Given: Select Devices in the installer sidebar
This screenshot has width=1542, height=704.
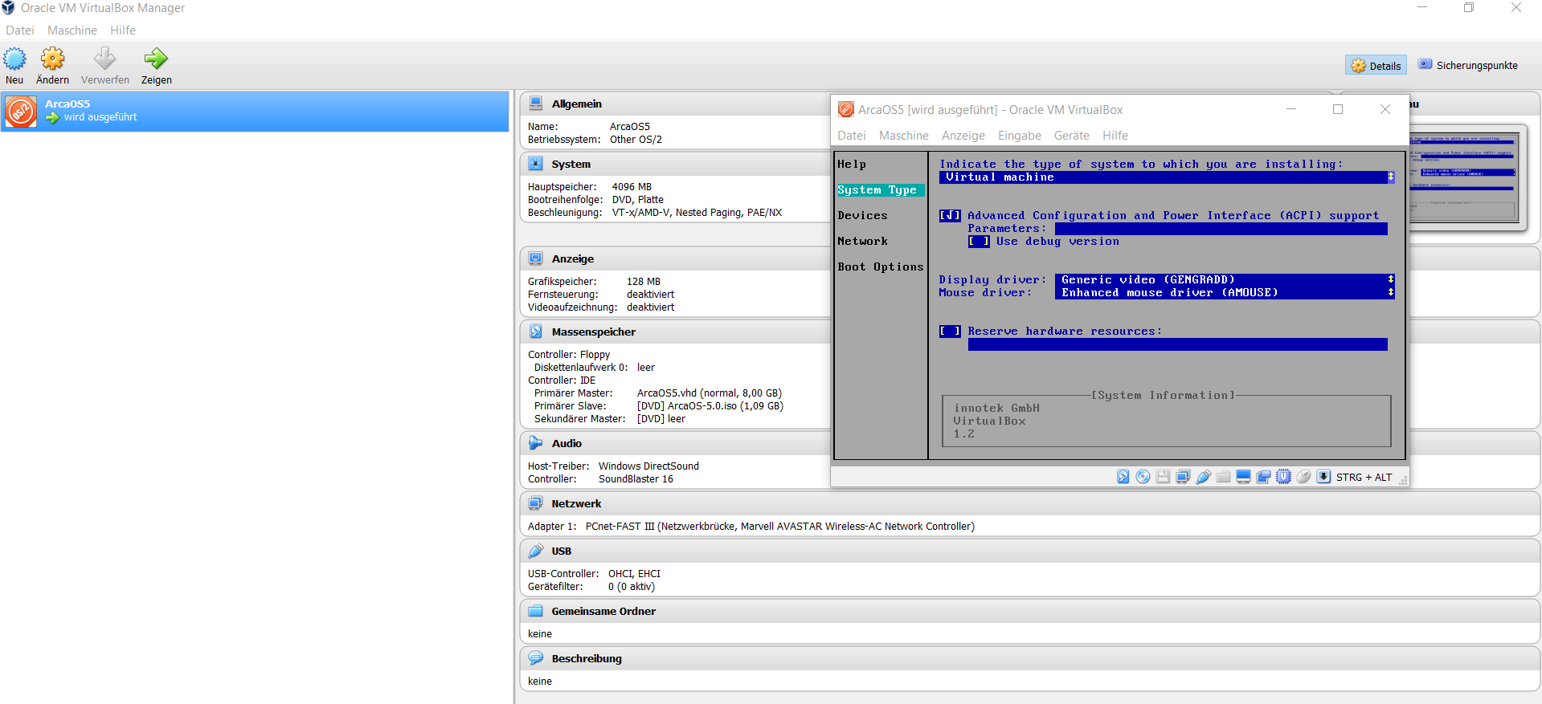Looking at the screenshot, I should (x=863, y=215).
